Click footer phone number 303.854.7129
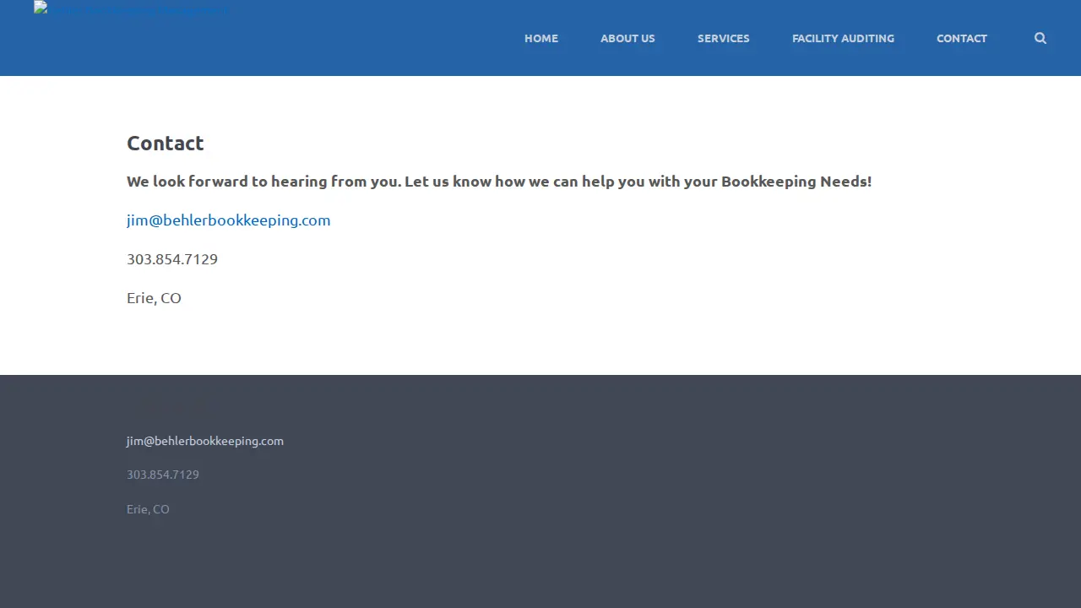 click(x=163, y=475)
